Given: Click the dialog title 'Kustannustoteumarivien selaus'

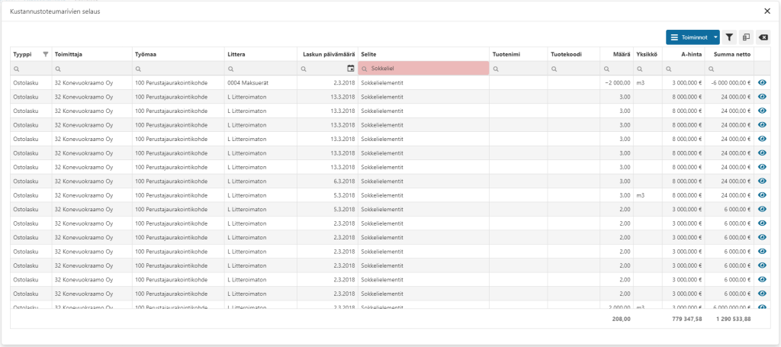Looking at the screenshot, I should tap(55, 11).
